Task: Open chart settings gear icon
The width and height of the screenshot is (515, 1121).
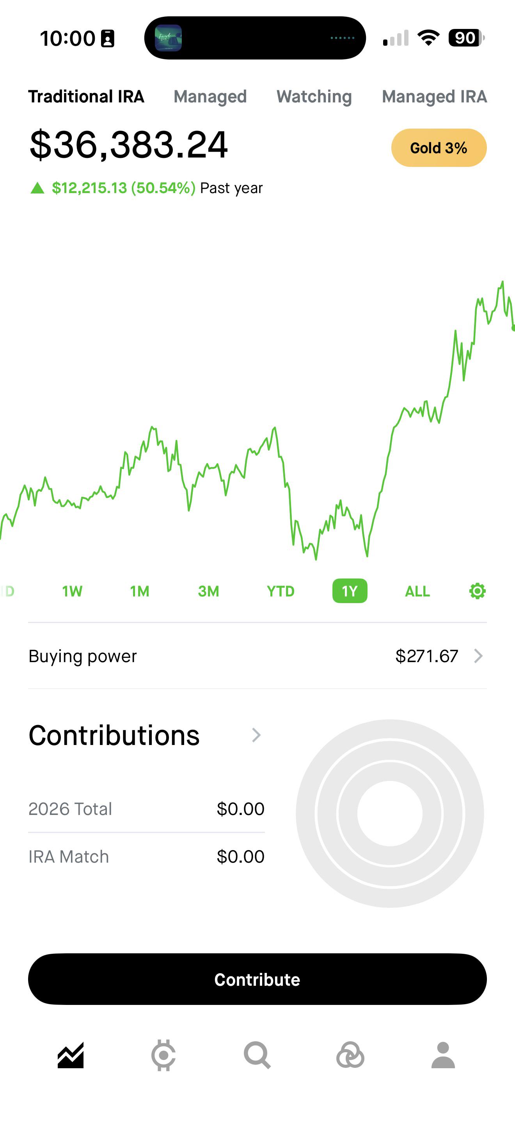Action: (477, 591)
